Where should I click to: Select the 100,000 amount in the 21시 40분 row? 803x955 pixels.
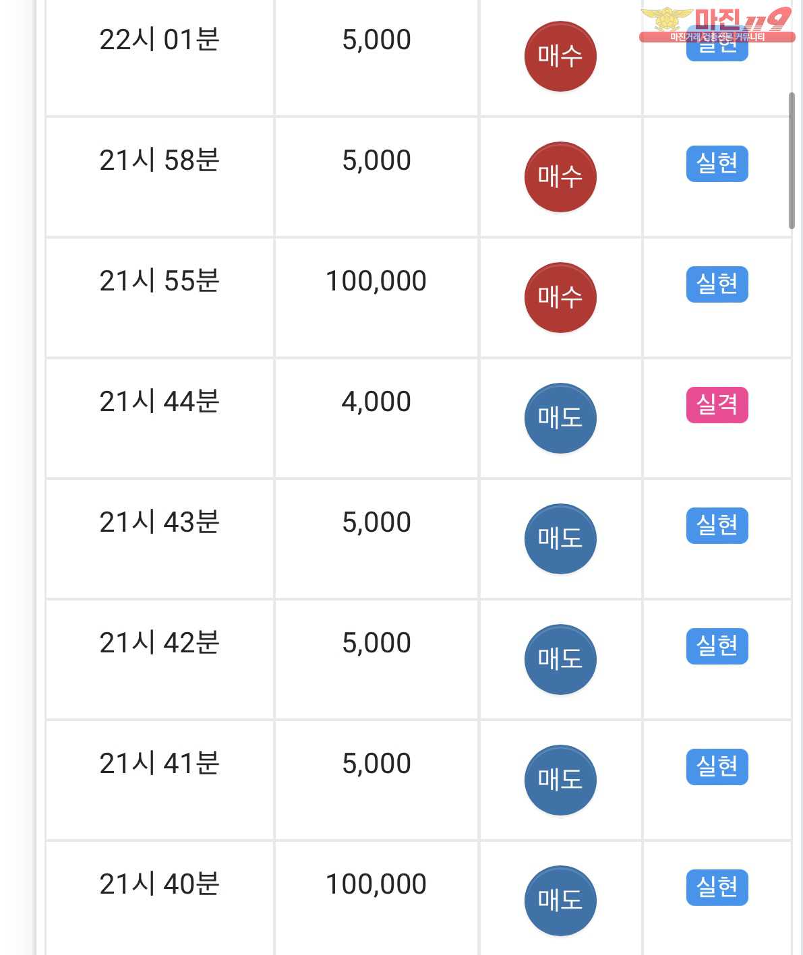376,884
